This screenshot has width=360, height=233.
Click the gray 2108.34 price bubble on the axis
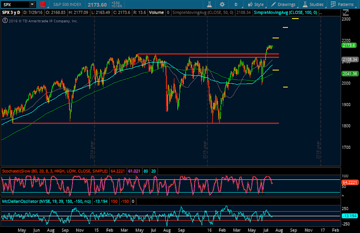click(350, 60)
